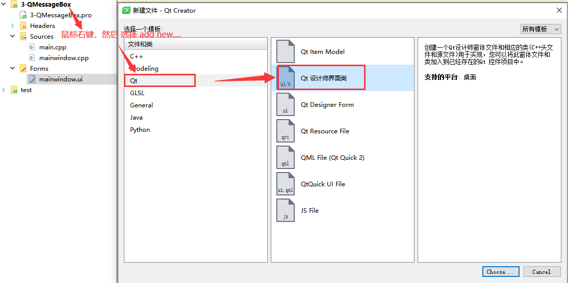Select the test project label
Image resolution: width=568 pixels, height=283 pixels.
click(x=26, y=90)
